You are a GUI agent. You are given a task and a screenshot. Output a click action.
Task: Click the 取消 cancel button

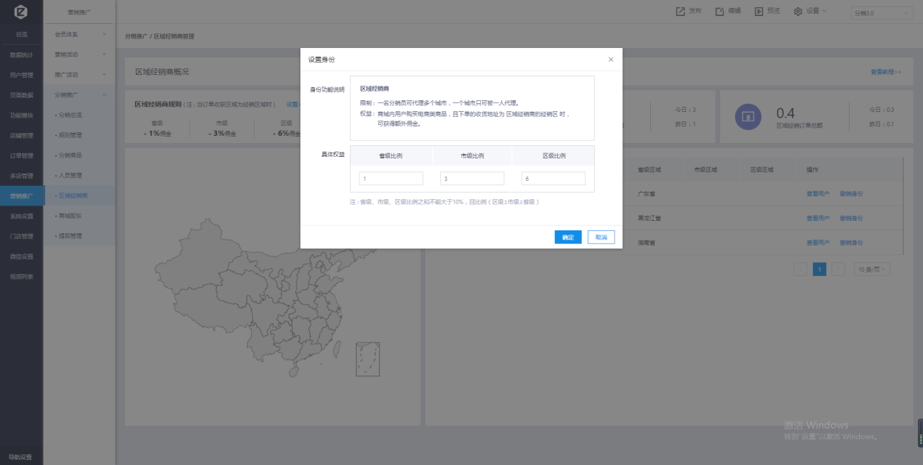[601, 238]
